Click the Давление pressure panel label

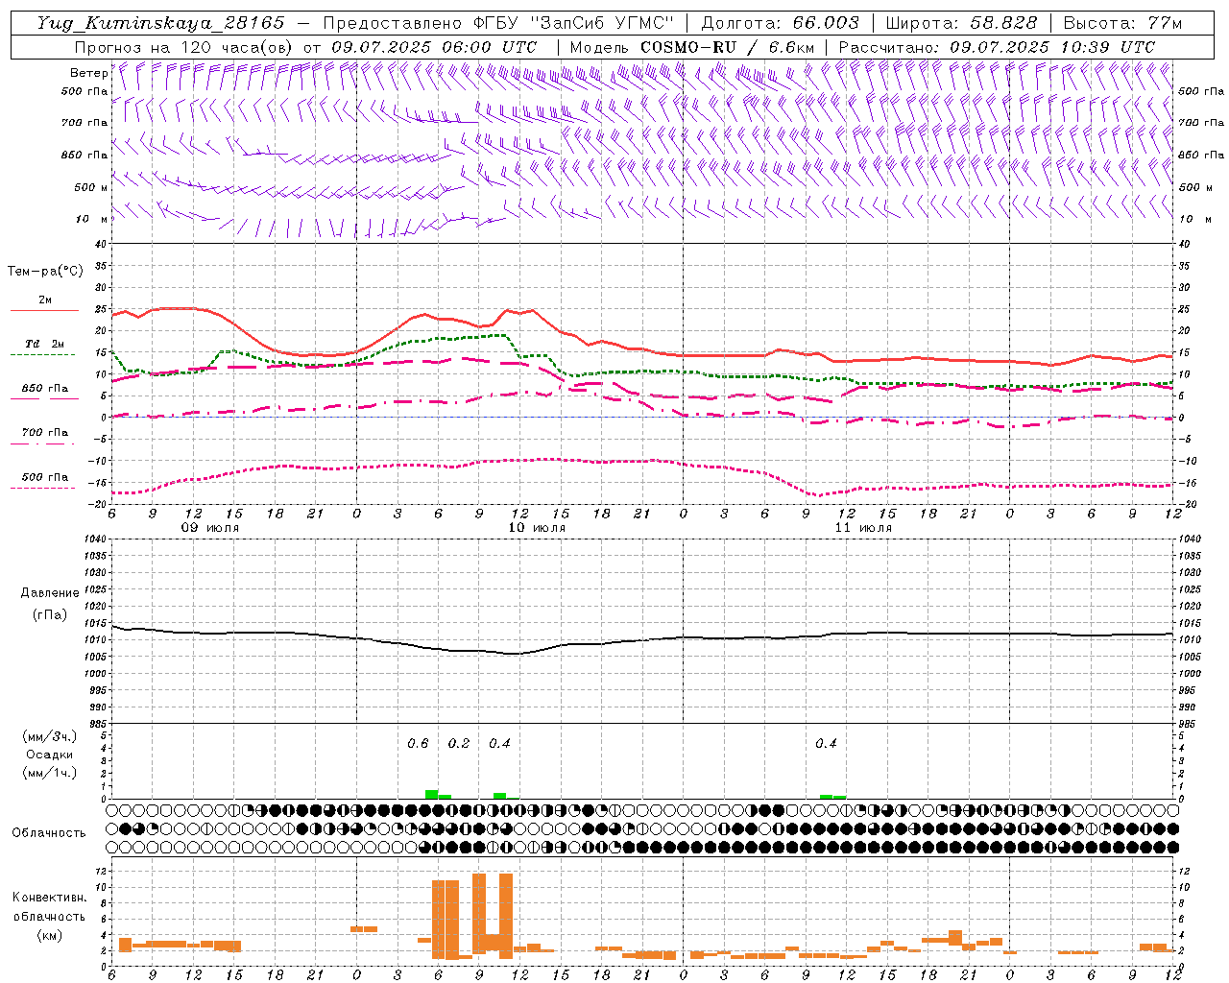pyautogui.click(x=50, y=593)
